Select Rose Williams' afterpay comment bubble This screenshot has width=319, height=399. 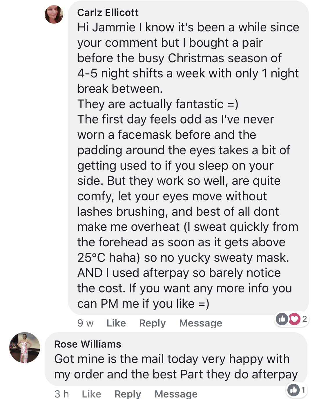point(176,359)
